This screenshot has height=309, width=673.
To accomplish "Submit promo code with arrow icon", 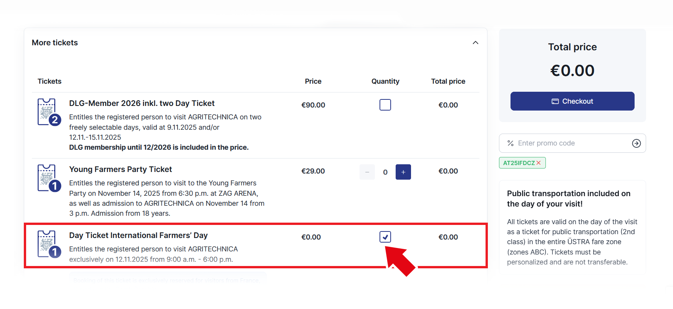I will pyautogui.click(x=636, y=143).
